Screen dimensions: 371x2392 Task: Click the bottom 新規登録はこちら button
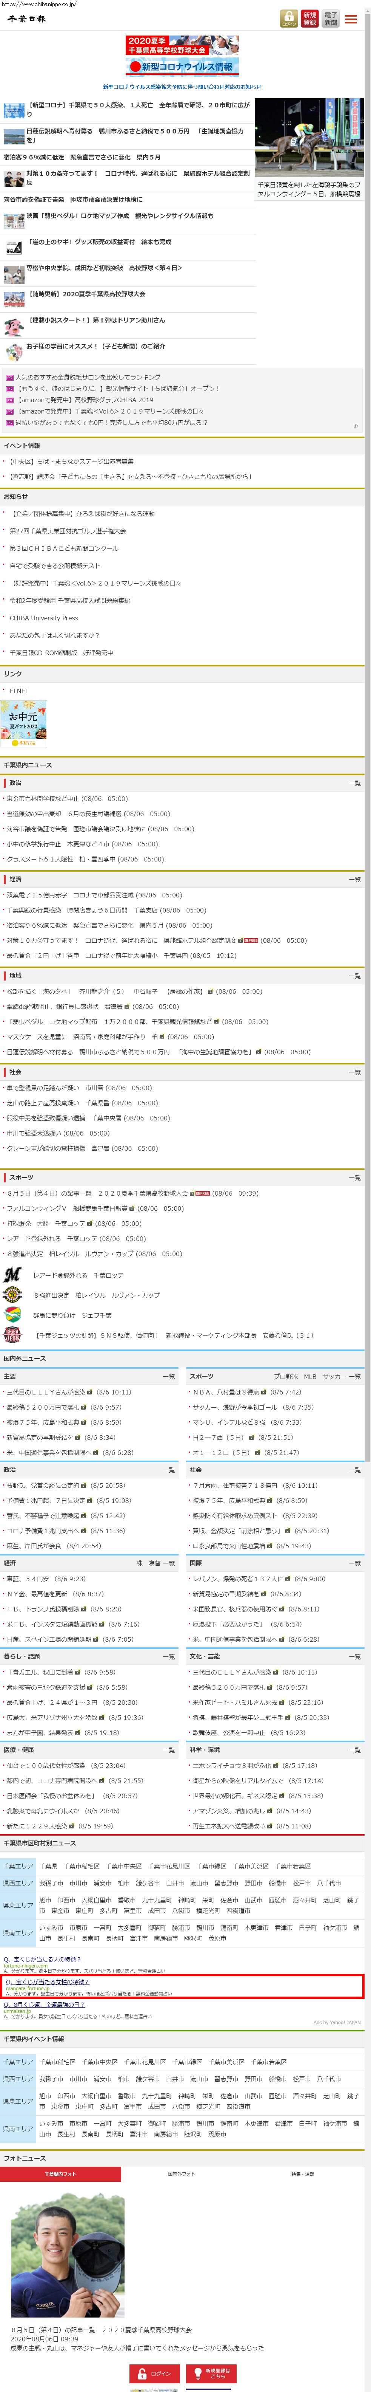[x=211, y=2373]
